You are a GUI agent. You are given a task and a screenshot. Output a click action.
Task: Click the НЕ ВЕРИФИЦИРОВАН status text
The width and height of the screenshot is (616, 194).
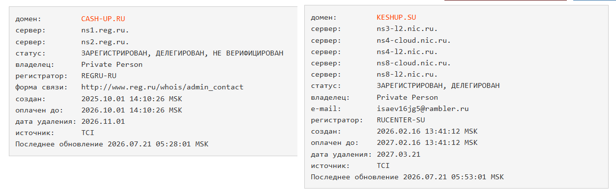(248, 53)
